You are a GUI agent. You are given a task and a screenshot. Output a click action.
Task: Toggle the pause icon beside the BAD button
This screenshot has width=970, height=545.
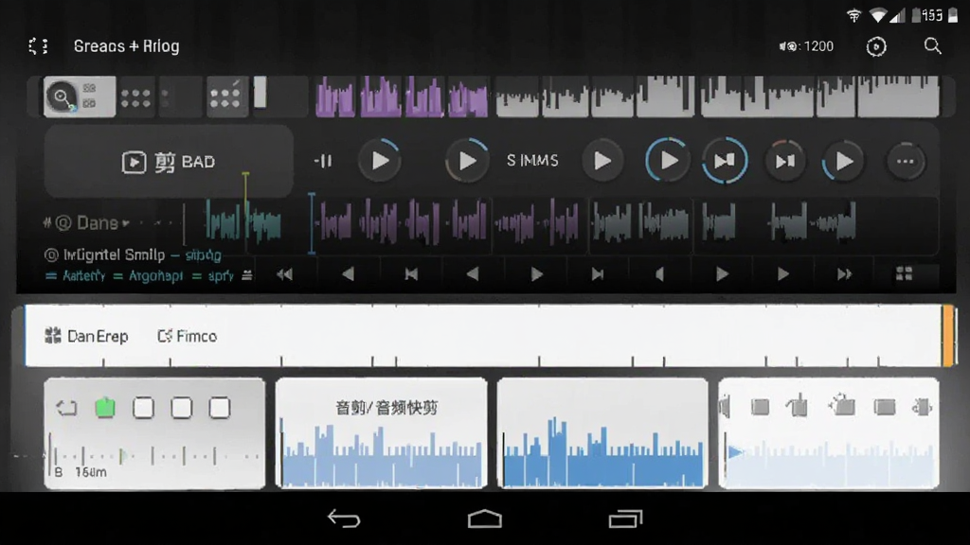(323, 161)
